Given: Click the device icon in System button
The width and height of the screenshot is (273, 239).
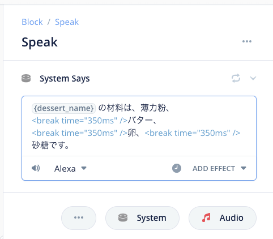Looking at the screenshot, I should point(123,217).
